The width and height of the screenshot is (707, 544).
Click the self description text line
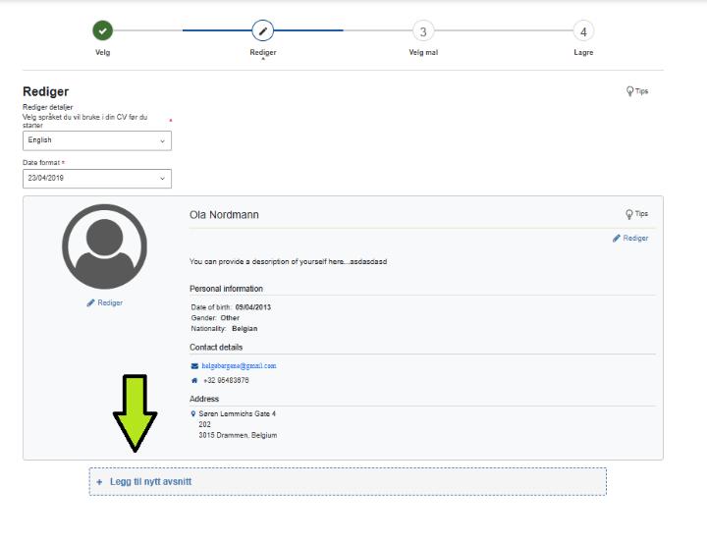288,261
